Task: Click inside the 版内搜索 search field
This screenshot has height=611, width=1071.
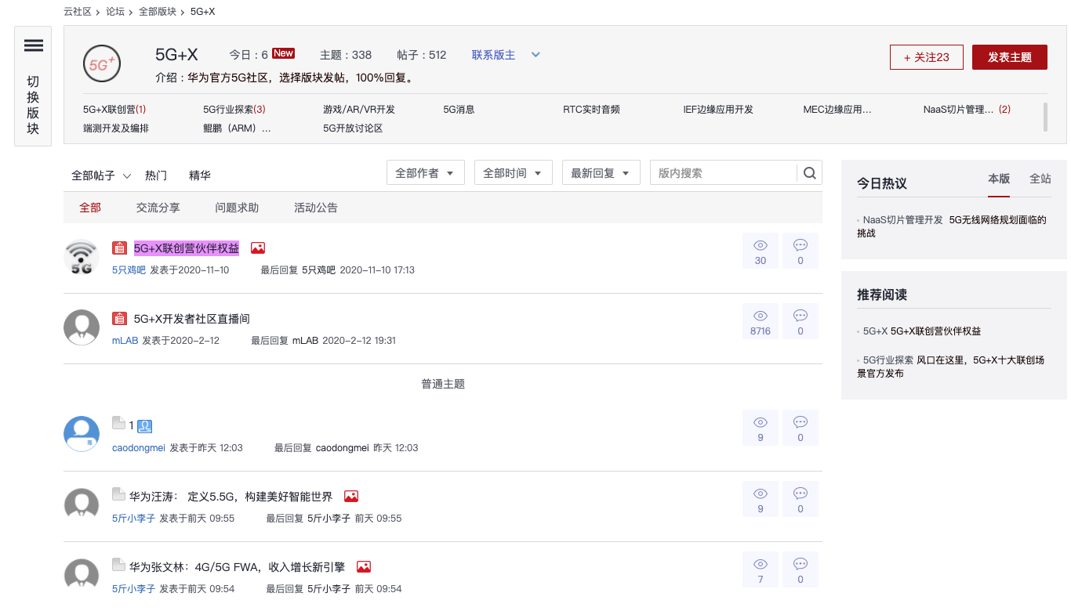Action: coord(723,173)
